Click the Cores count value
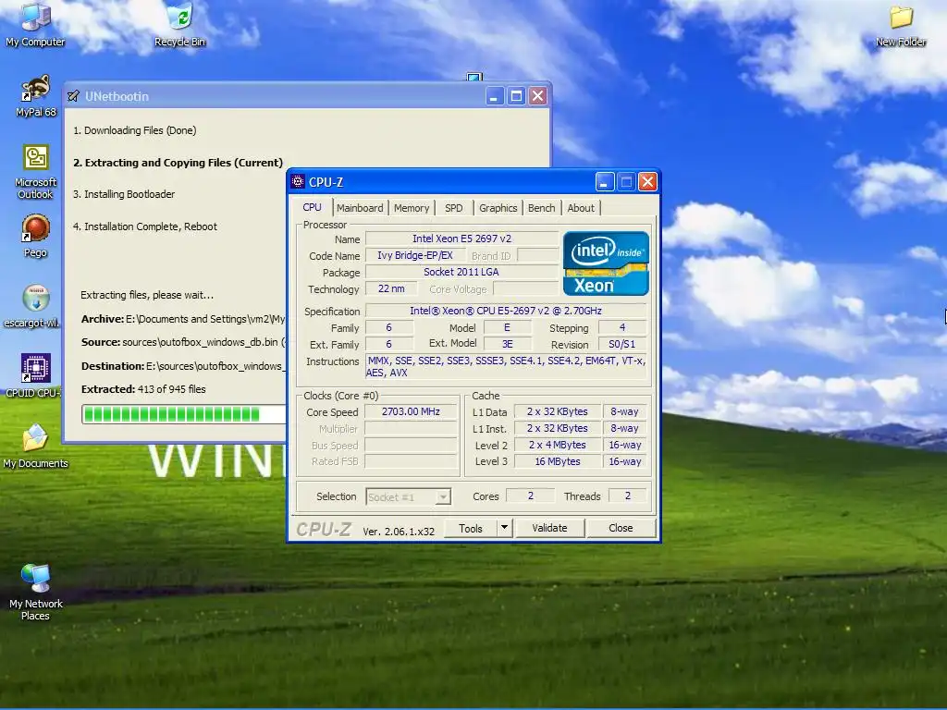The height and width of the screenshot is (710, 947). point(530,496)
